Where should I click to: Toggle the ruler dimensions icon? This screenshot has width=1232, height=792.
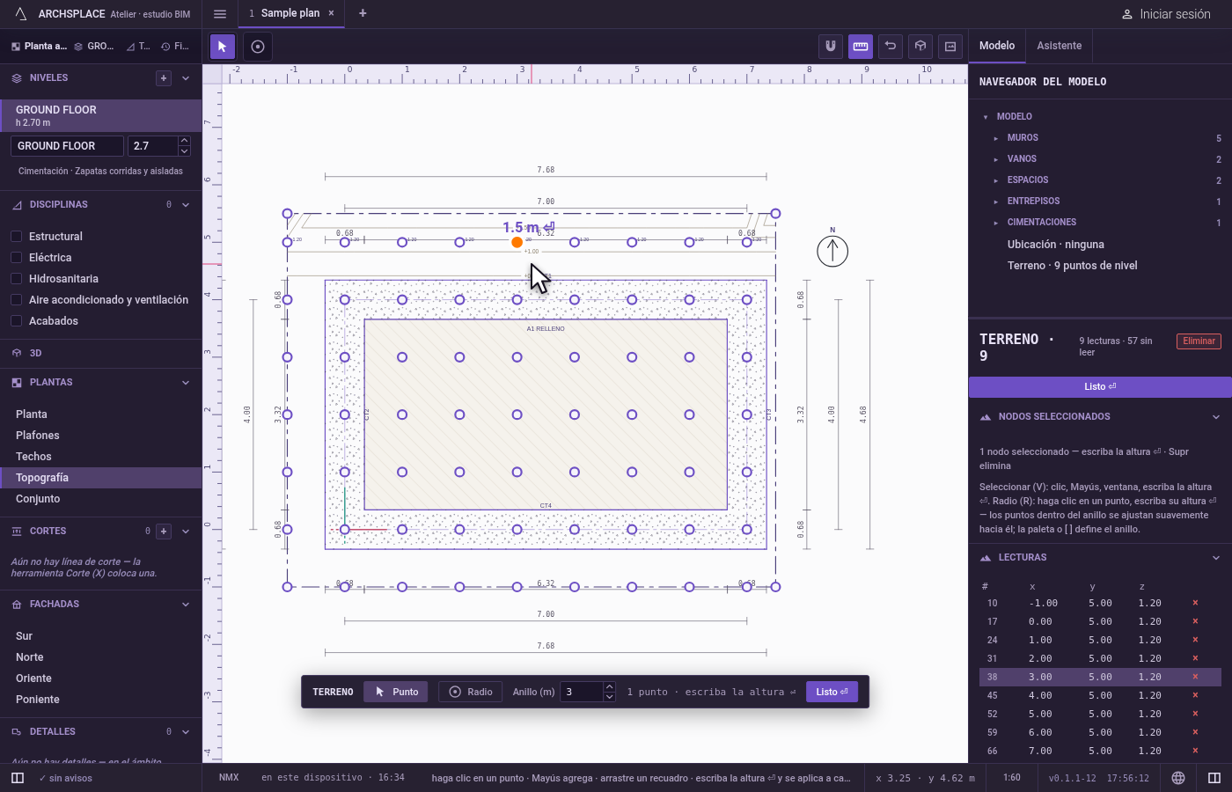click(861, 47)
